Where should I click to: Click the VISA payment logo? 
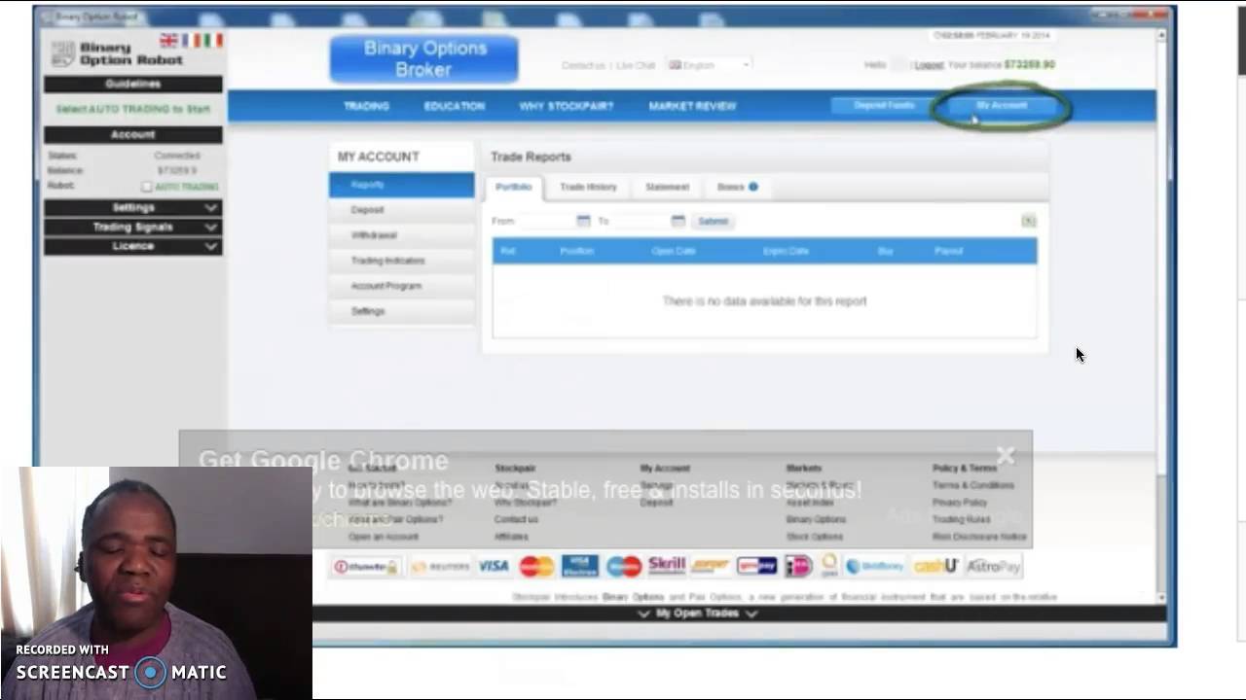click(x=494, y=566)
